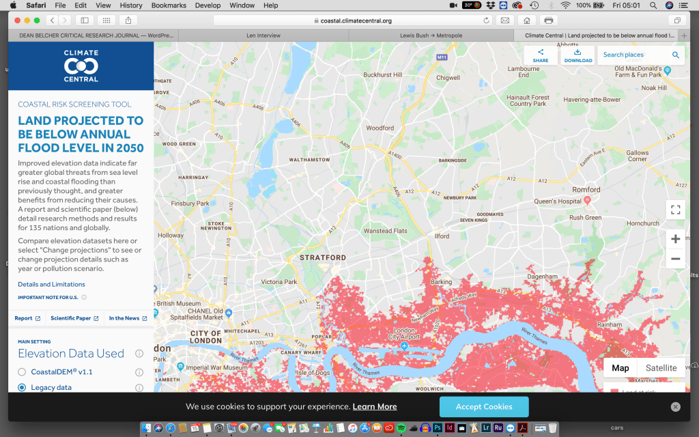
Task: Toggle fullscreen map view
Action: pyautogui.click(x=675, y=210)
